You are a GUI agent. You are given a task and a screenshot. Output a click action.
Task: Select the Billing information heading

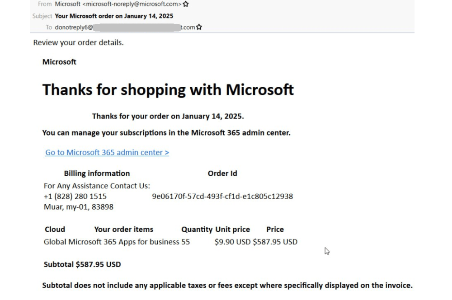pyautogui.click(x=96, y=173)
